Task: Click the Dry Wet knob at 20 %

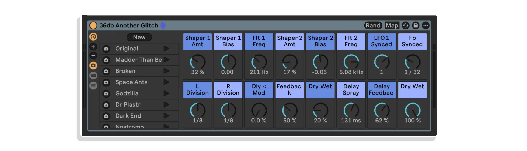Action: tap(321, 110)
